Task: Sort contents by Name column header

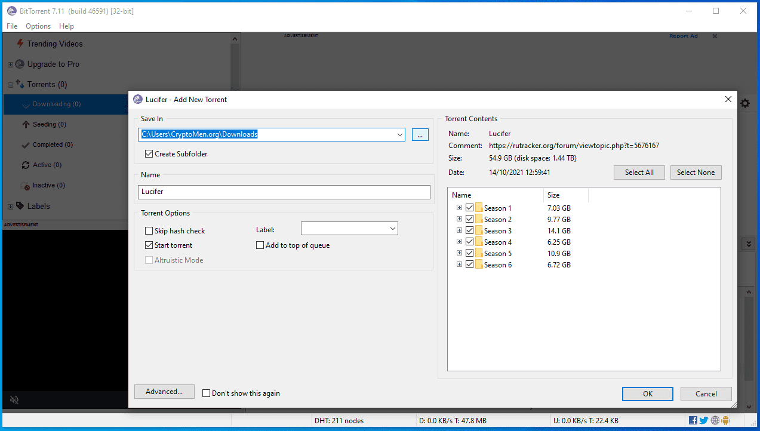Action: coord(496,195)
